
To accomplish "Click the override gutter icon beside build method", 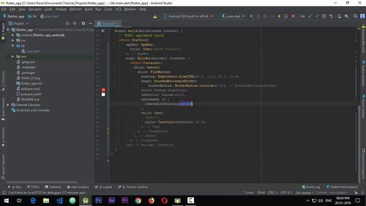I will pyautogui.click(x=103, y=30).
